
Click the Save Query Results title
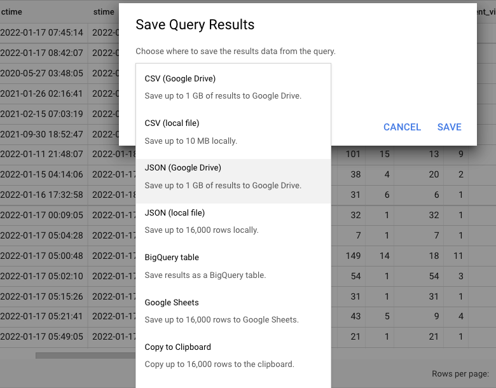pyautogui.click(x=195, y=25)
